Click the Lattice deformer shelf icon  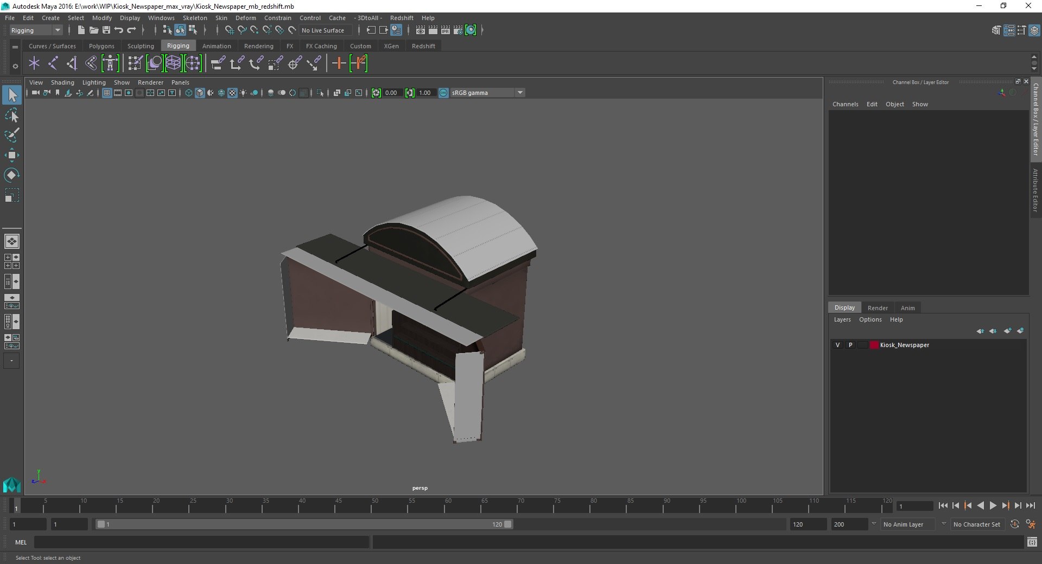[173, 63]
